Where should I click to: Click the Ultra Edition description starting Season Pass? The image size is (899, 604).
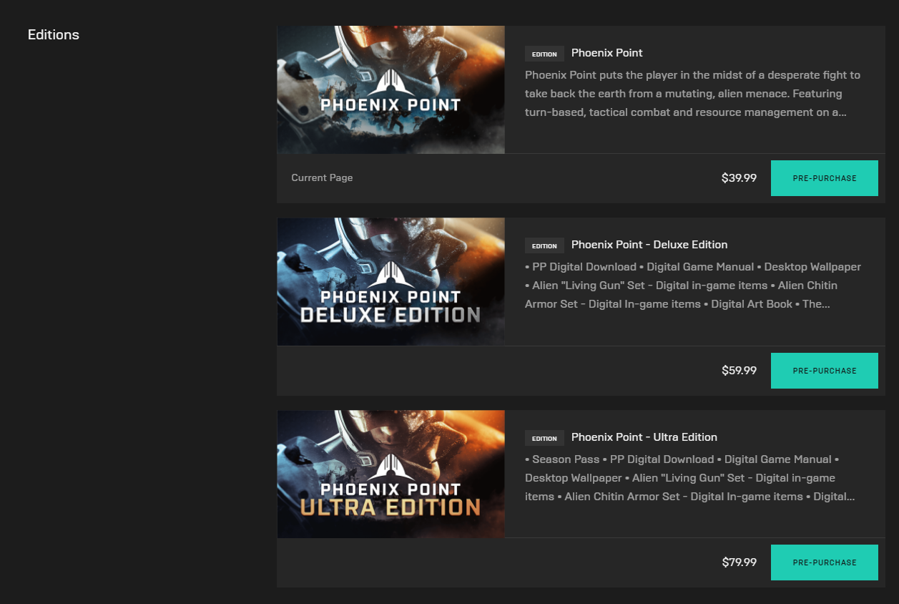(689, 478)
